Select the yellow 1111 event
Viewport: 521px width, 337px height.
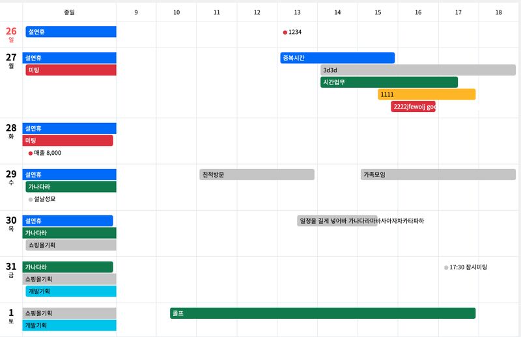427,94
